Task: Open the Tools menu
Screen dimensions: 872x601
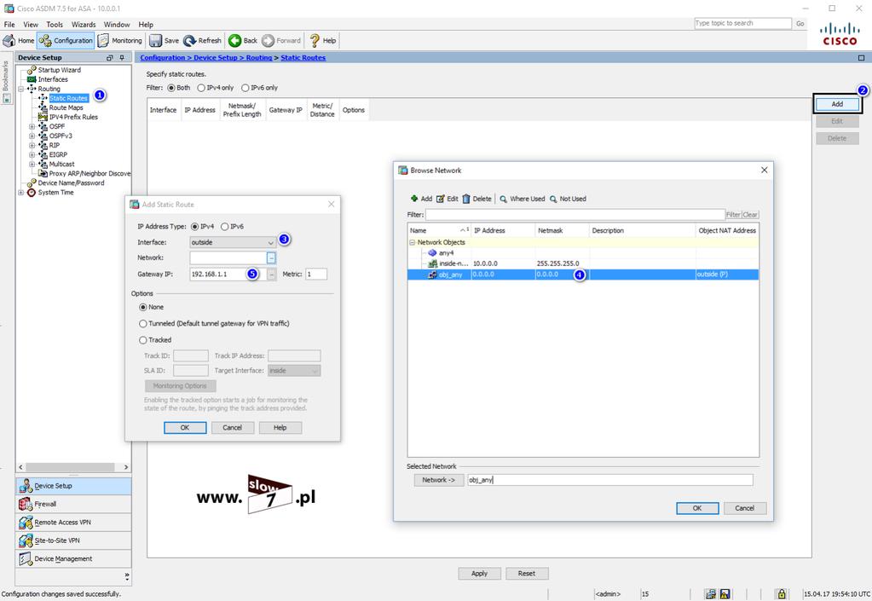Action: tap(55, 25)
